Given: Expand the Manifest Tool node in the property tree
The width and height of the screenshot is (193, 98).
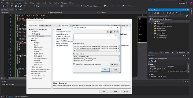Looking at the screenshot, I should click(x=31, y=67).
